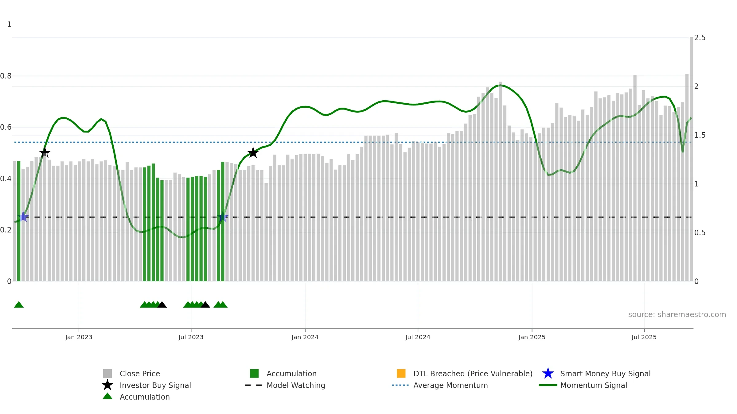Click the 2.5 right axis value
The image size is (737, 414).
pos(700,38)
